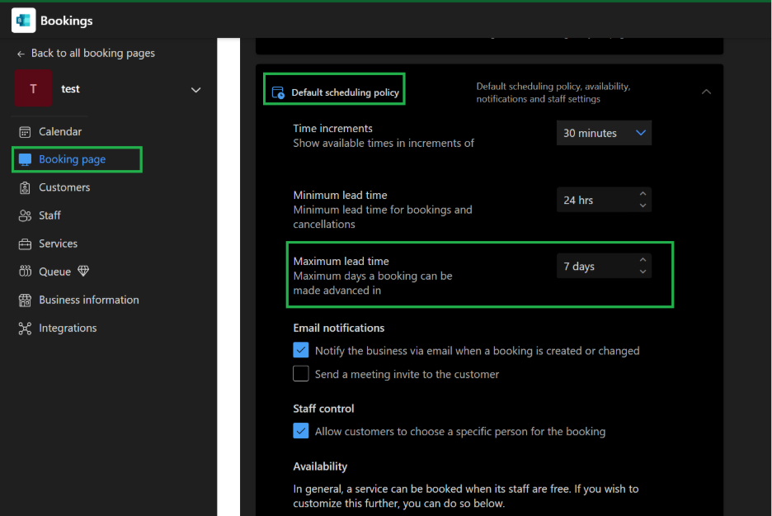This screenshot has height=516, width=772.
Task: Click the Queue icon in sidebar
Action: [x=25, y=272]
